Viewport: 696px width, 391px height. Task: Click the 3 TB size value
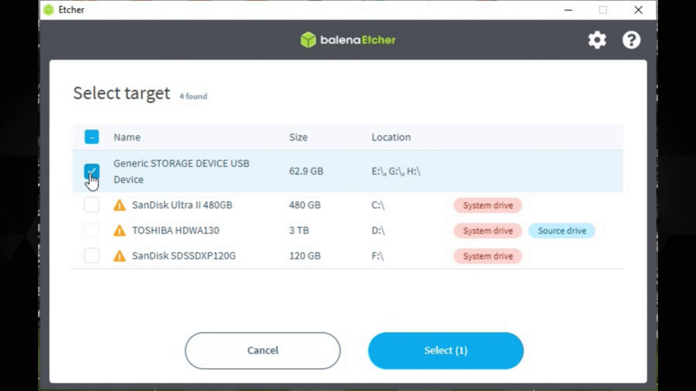click(299, 230)
